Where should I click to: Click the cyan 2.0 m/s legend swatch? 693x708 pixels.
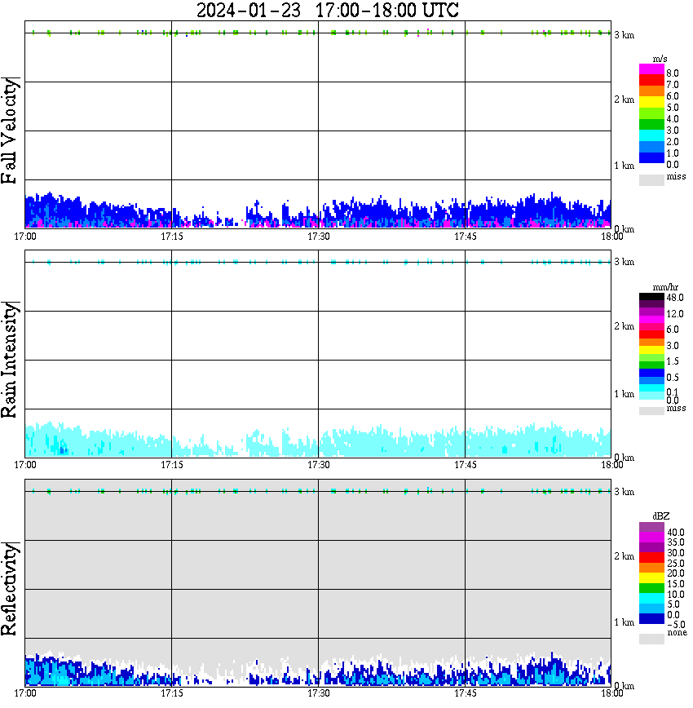(651, 135)
